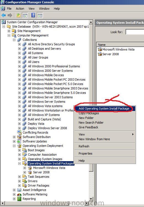Choose Give Feedback in context menu

(x=105, y=127)
